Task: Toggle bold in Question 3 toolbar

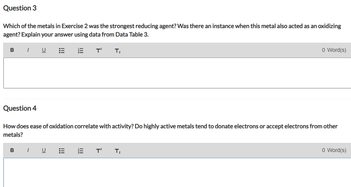Action: coord(12,50)
